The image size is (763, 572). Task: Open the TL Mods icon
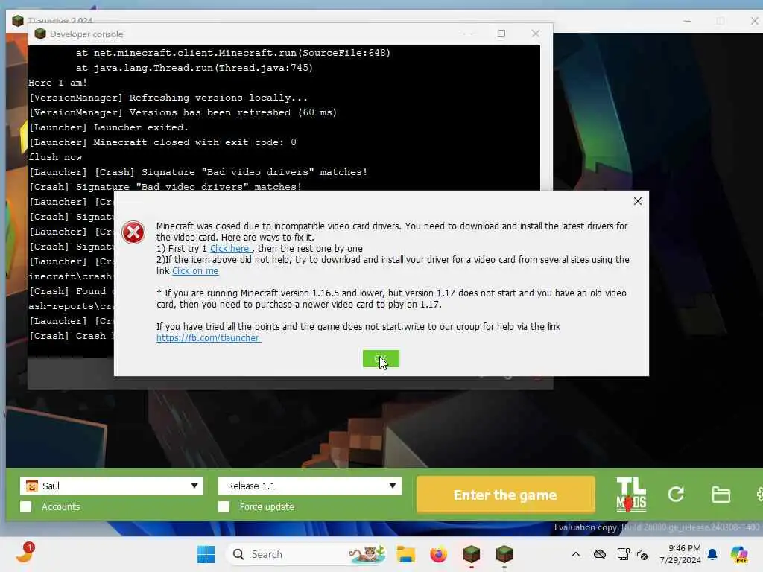(631, 495)
